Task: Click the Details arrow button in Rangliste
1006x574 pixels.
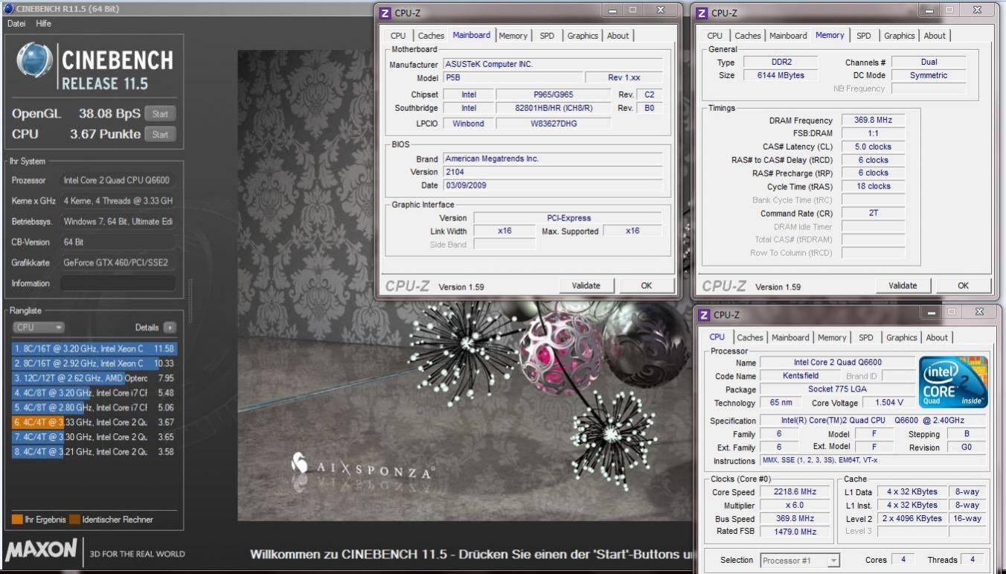Action: [169, 328]
